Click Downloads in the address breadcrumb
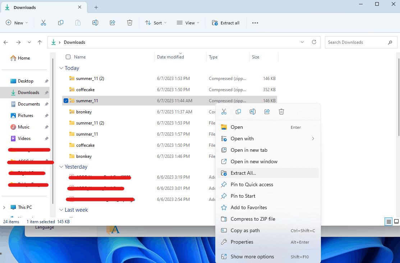This screenshot has height=263, width=400. coord(74,42)
